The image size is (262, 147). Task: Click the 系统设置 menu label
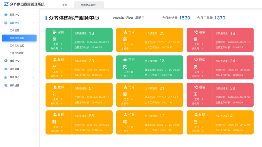pyautogui.click(x=14, y=86)
